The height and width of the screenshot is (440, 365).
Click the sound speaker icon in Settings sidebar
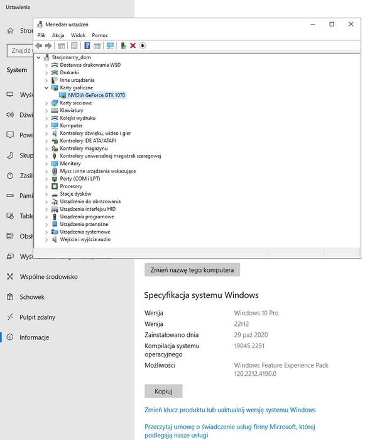(10, 115)
